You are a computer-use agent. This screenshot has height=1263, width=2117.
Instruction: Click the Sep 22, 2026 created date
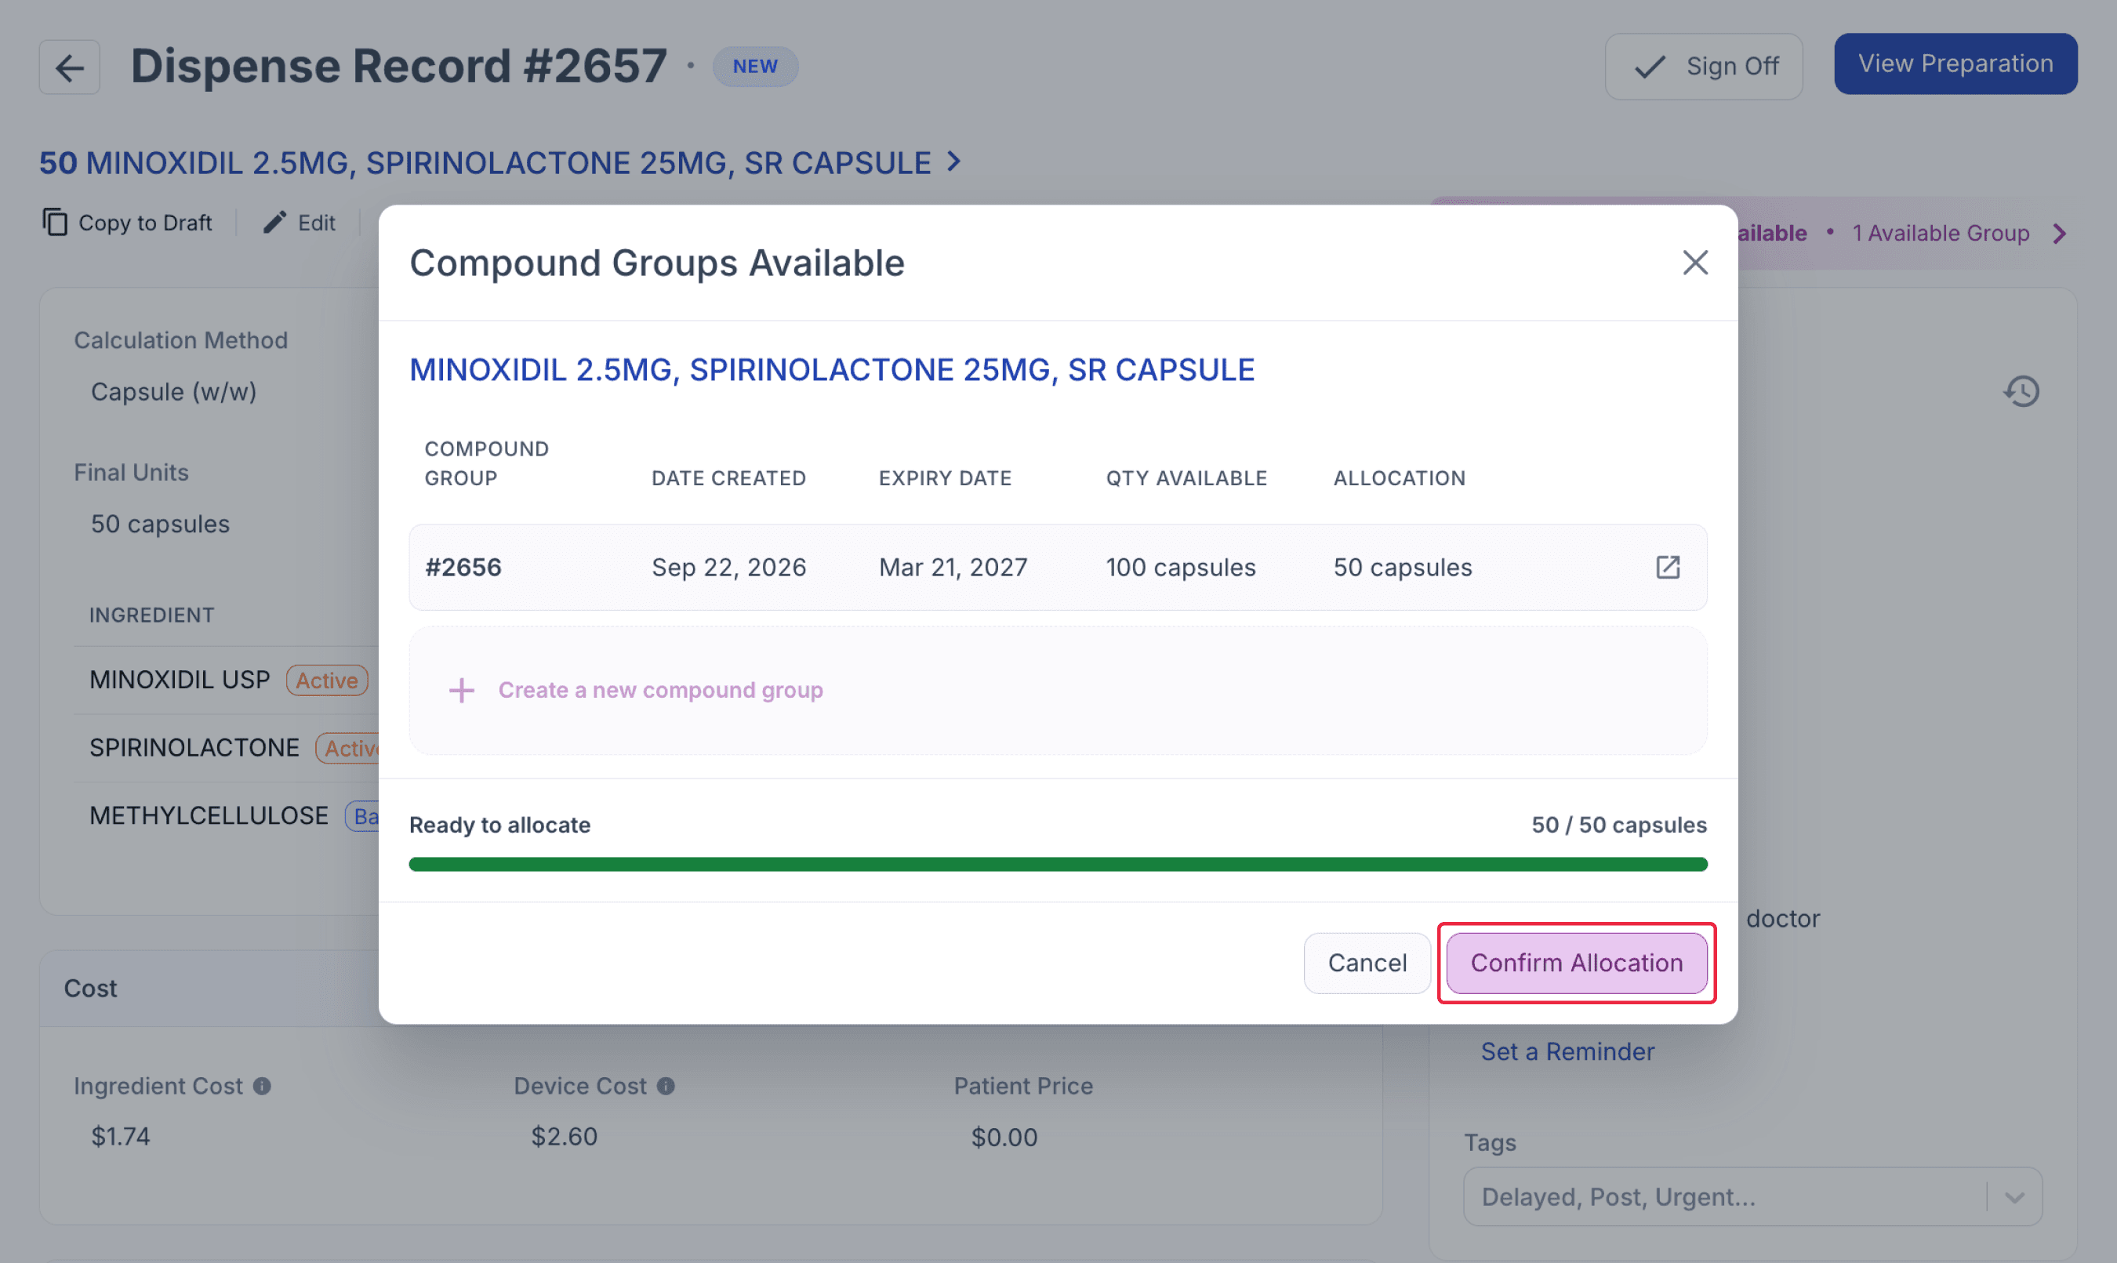728,568
